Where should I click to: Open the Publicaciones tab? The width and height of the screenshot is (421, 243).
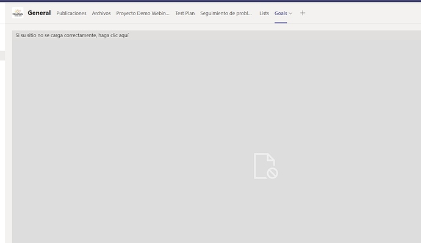click(x=71, y=13)
